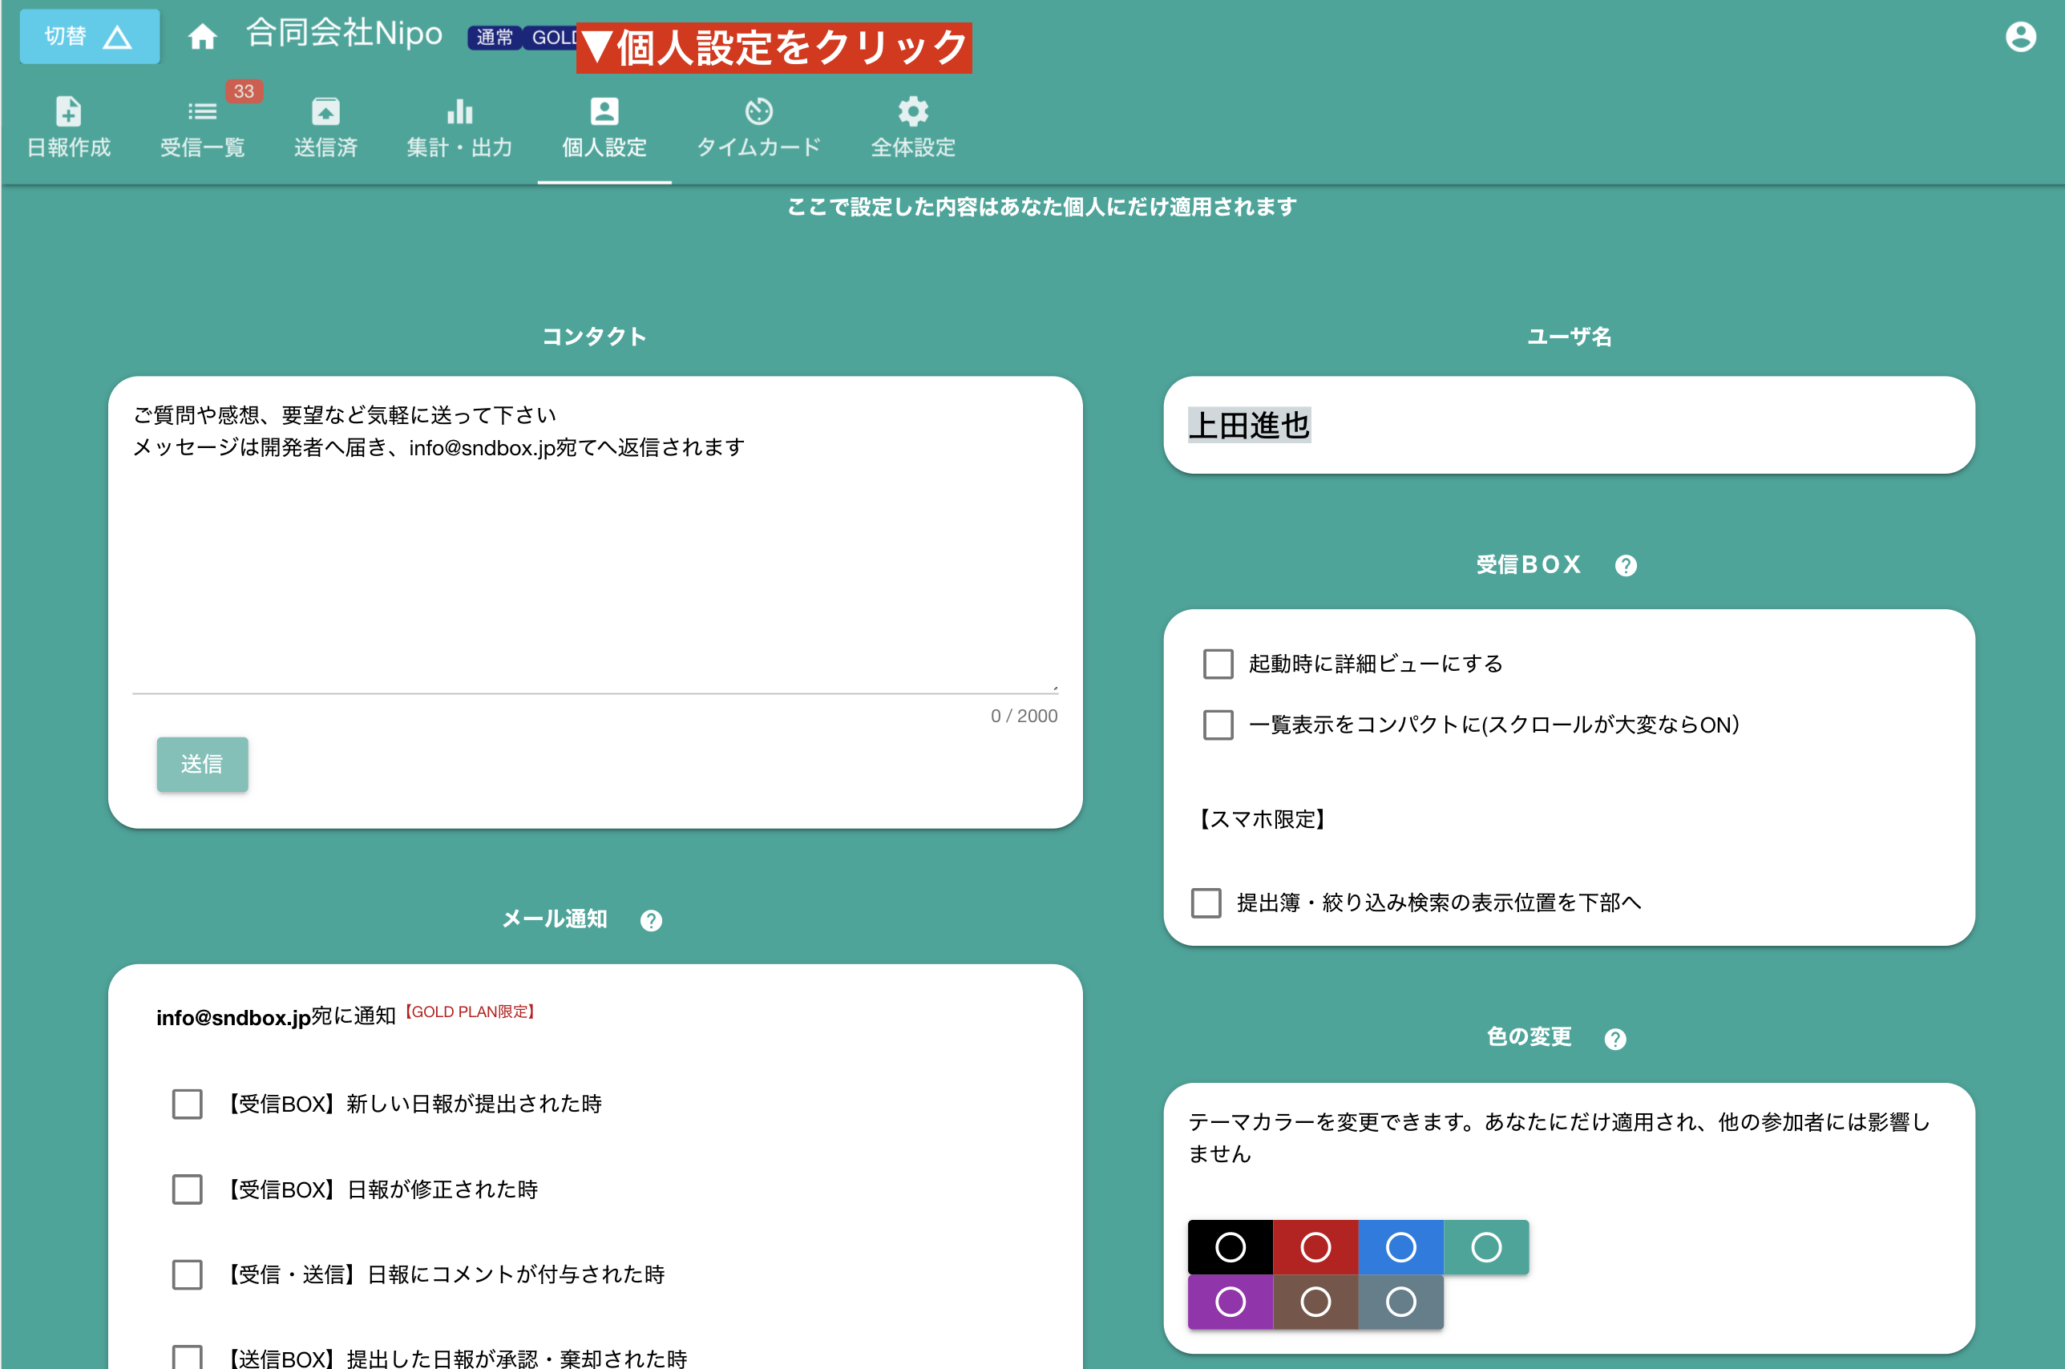Screen dimensions: 2065x1369
Task: Select the teal green theme color
Action: point(1486,1247)
